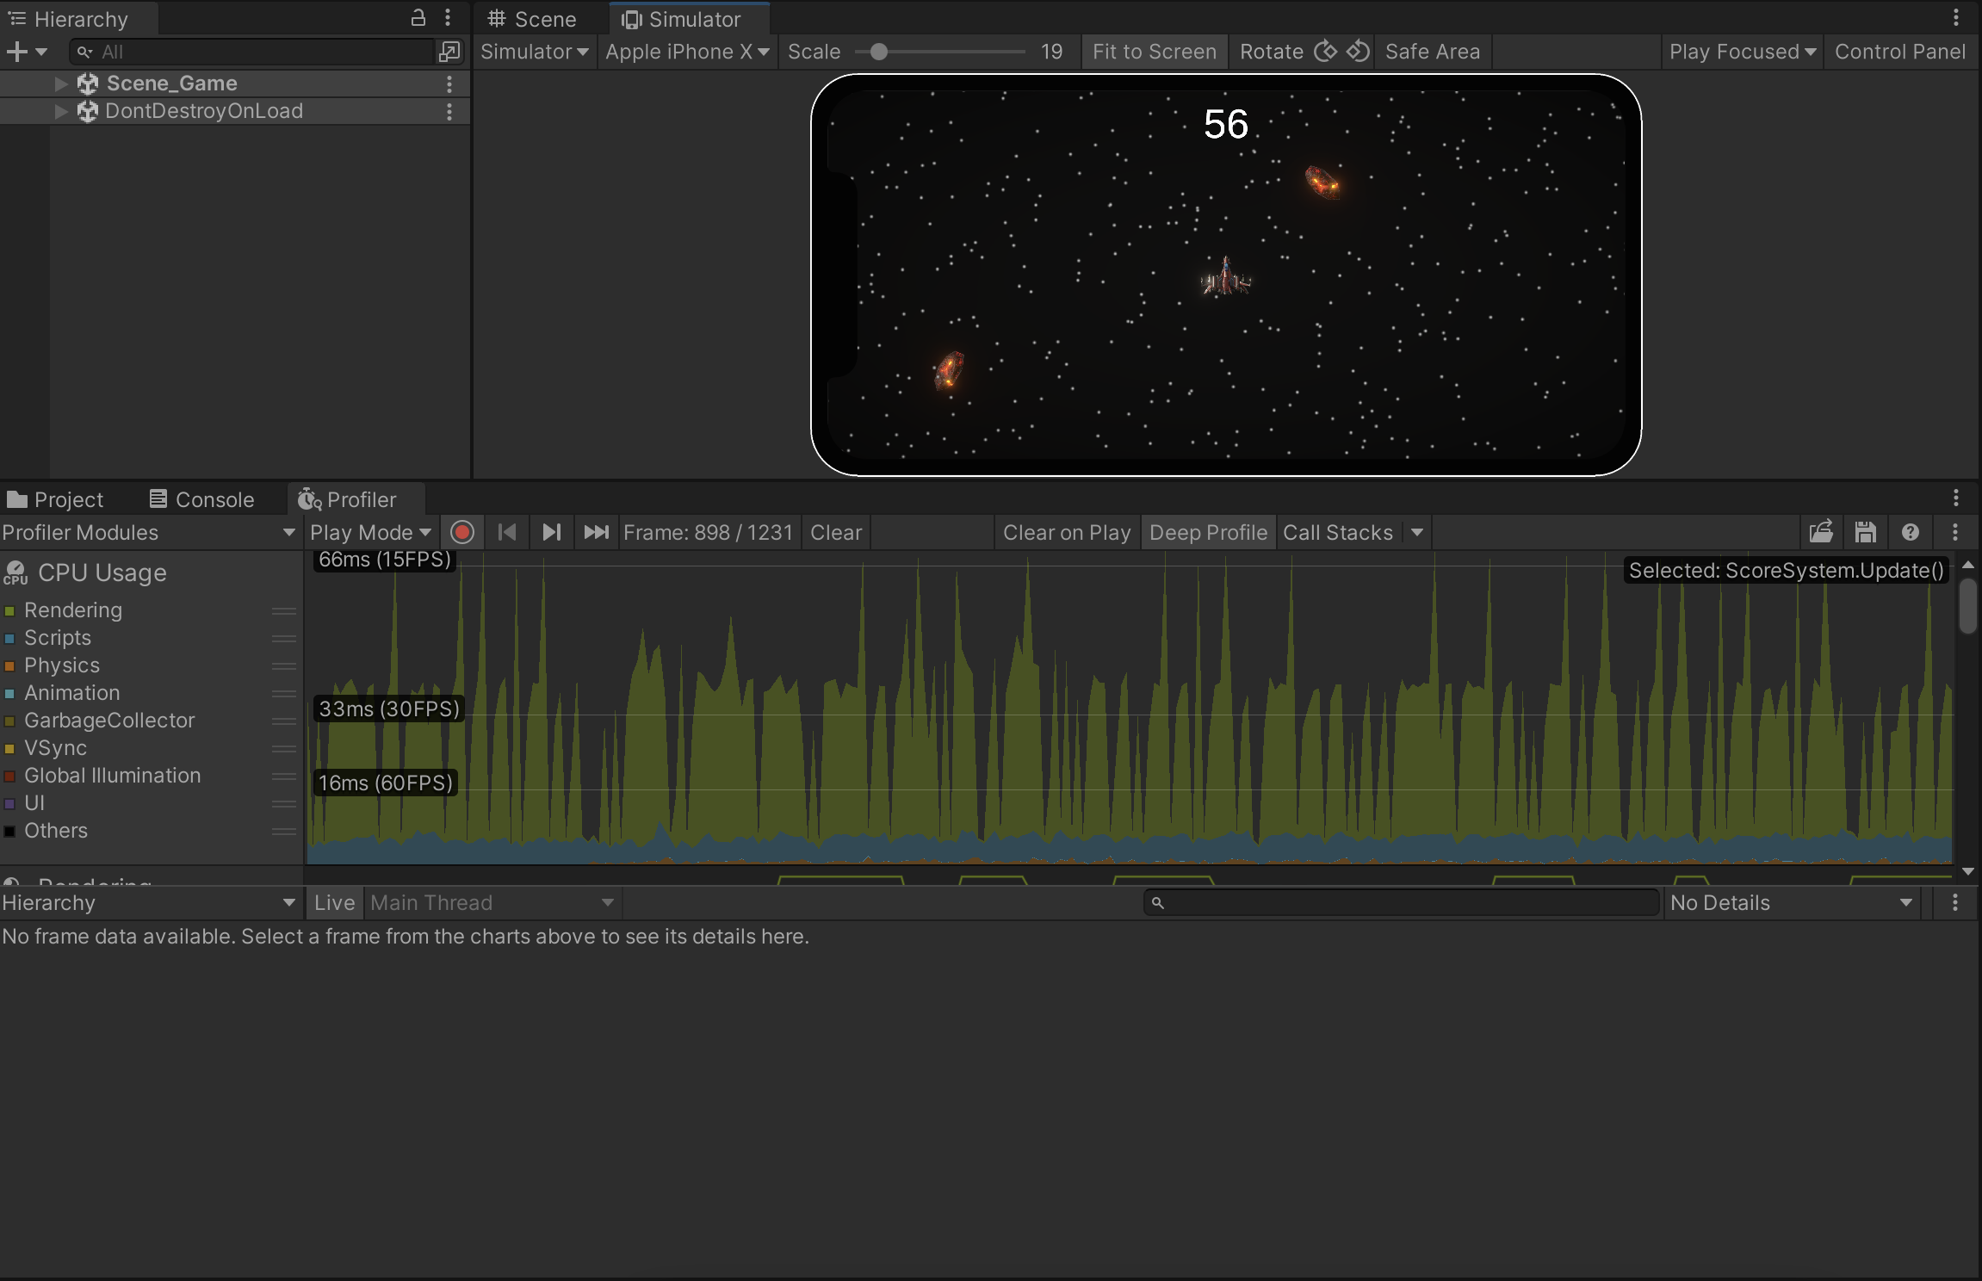Jump to the last profiler frame

[595, 532]
